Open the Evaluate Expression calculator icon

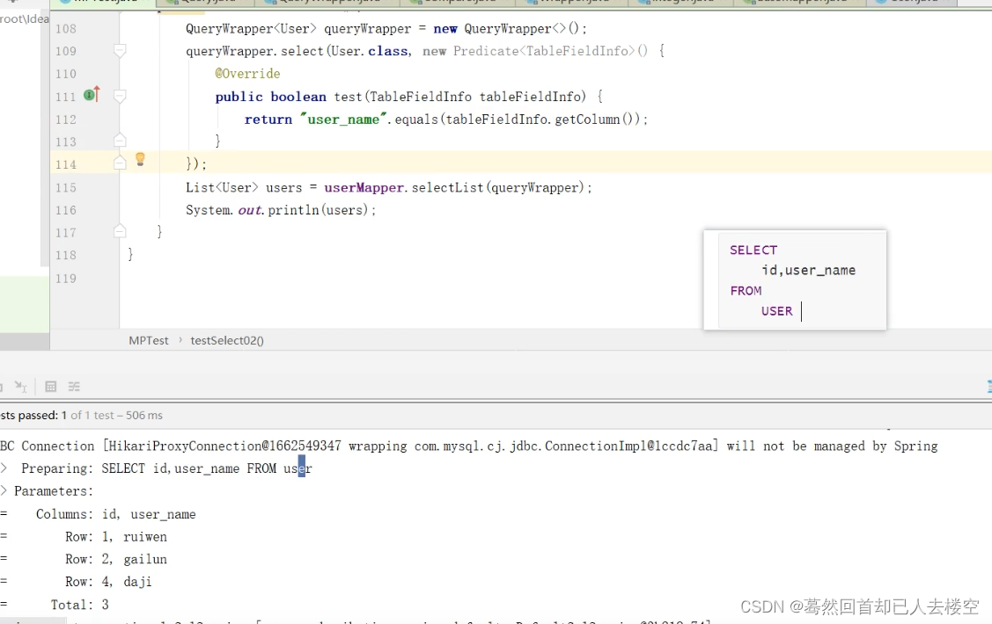[51, 387]
